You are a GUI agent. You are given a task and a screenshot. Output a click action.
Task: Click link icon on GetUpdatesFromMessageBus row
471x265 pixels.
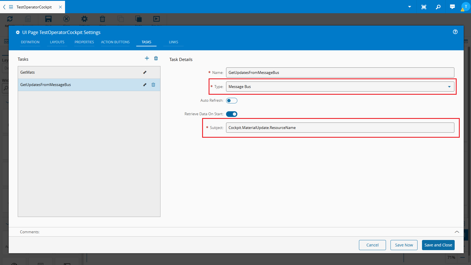tap(145, 85)
